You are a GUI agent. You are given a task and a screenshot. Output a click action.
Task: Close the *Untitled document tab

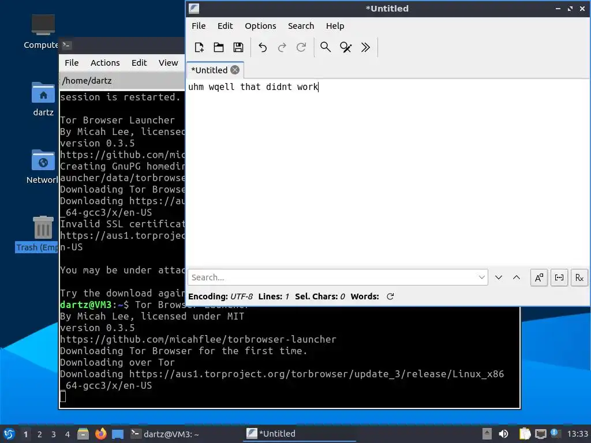[235, 70]
